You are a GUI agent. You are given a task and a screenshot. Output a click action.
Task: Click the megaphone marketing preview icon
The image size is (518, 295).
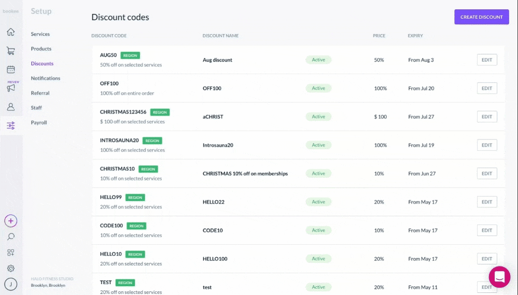(x=11, y=88)
